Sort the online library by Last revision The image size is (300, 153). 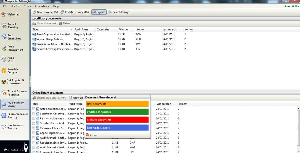coord(166,104)
